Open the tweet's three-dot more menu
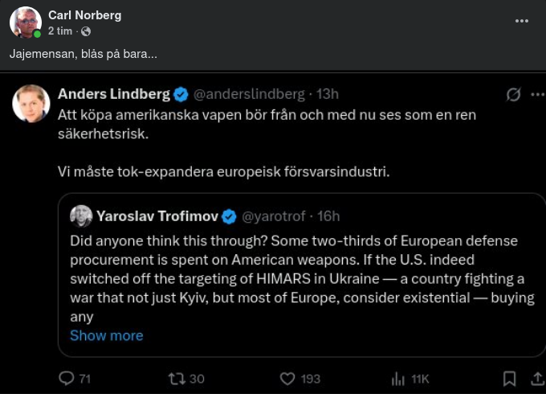Screen dimensions: 546x394 click(x=537, y=95)
